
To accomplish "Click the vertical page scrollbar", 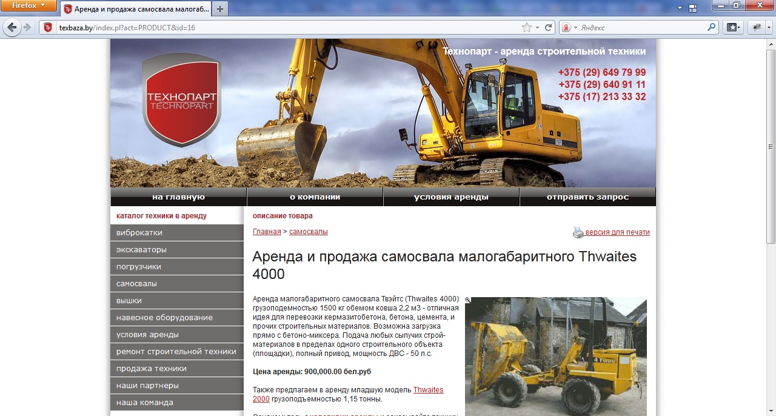I will click(771, 146).
